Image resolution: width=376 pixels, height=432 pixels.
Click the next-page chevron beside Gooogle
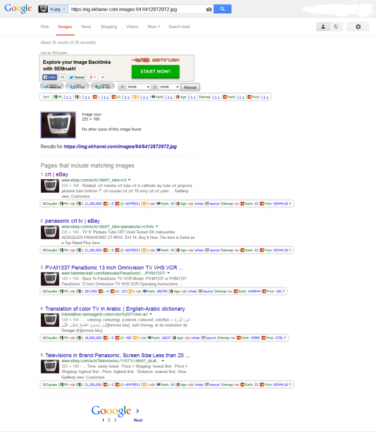click(138, 411)
